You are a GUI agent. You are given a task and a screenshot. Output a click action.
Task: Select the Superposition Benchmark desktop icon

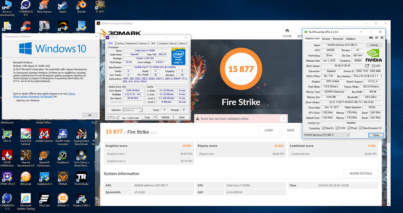(82, 137)
